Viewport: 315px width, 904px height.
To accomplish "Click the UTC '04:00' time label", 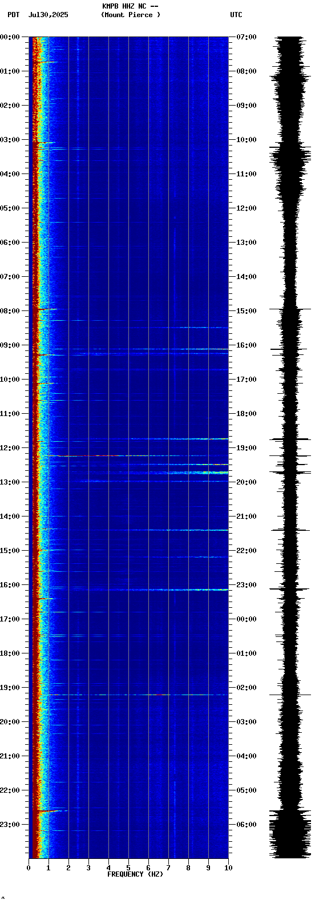I will [x=247, y=756].
